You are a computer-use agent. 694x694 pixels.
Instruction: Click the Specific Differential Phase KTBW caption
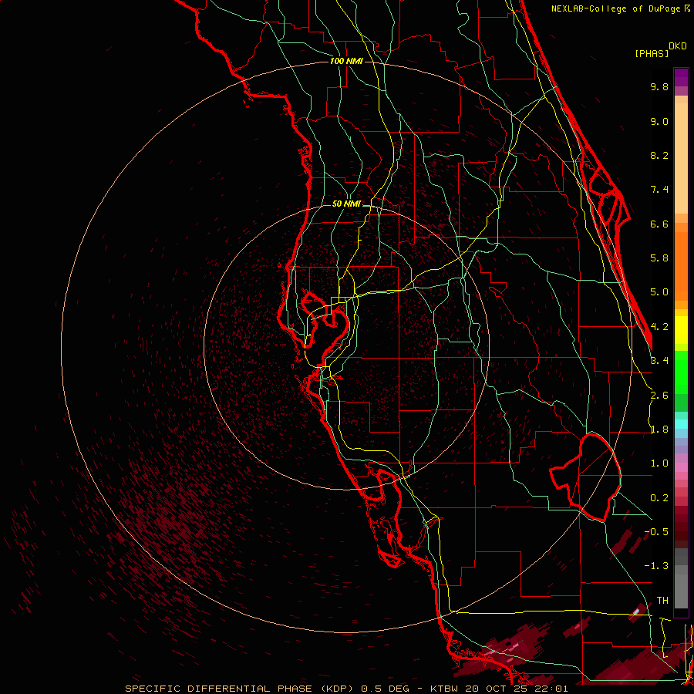tap(346, 689)
